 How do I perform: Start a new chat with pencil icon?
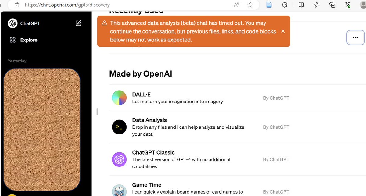click(x=78, y=23)
